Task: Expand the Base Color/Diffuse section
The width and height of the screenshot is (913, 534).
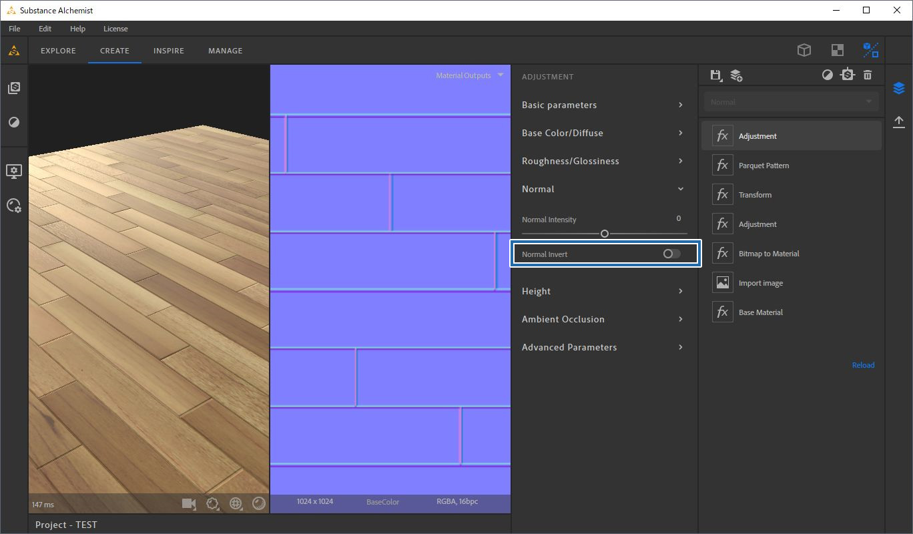Action: 603,133
